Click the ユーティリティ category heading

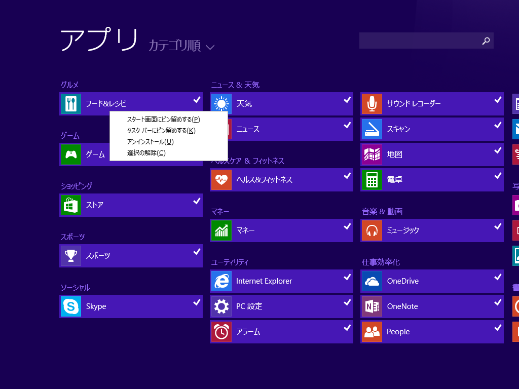point(230,262)
